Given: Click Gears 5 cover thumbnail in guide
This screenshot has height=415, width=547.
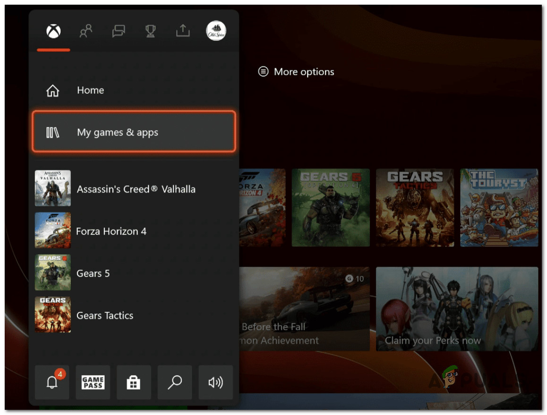Looking at the screenshot, I should [x=53, y=273].
